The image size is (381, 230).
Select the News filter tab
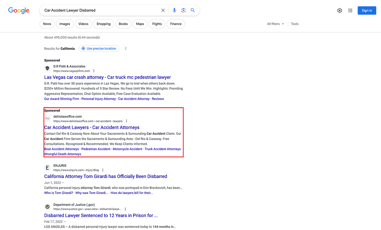click(47, 24)
